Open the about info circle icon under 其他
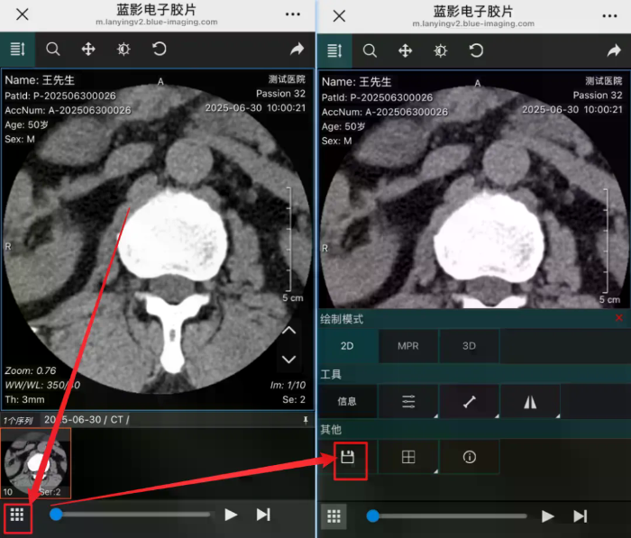Image resolution: width=631 pixels, height=538 pixels. tap(469, 458)
